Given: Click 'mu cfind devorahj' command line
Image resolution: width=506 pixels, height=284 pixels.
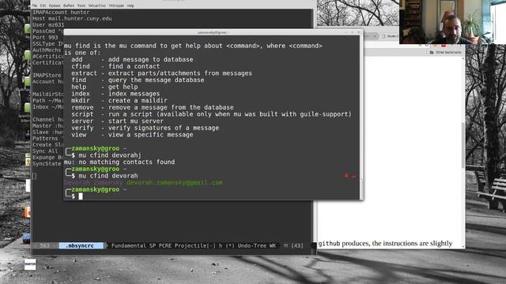Looking at the screenshot, I should click(x=110, y=155).
